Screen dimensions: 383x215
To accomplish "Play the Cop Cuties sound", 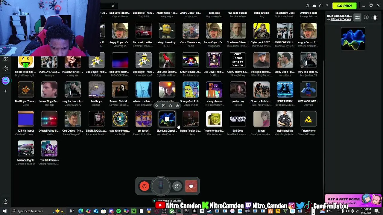I will (73, 119).
